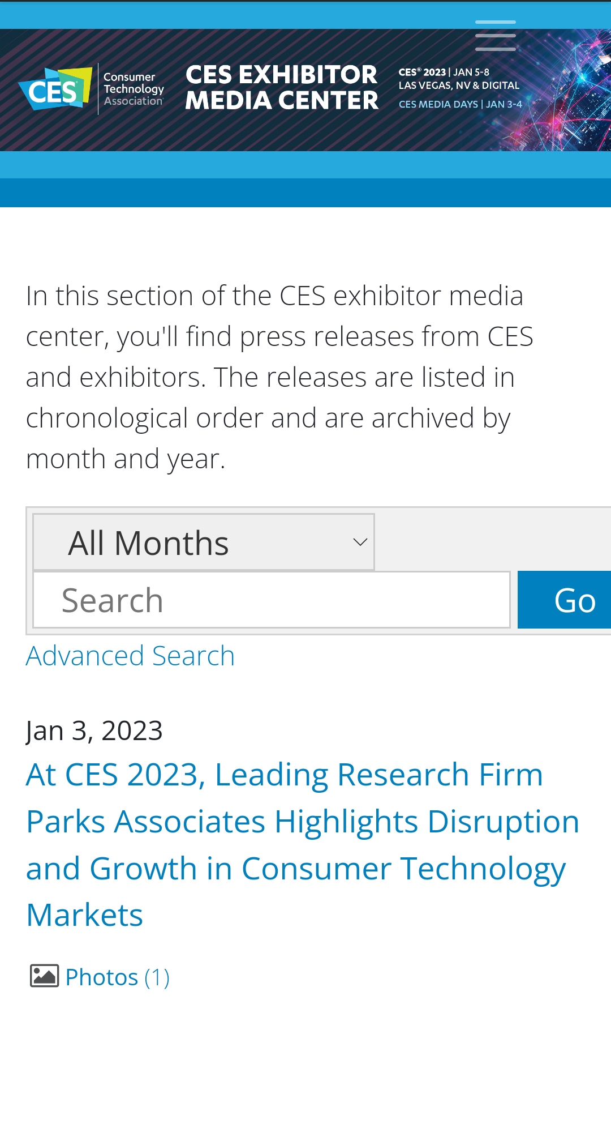Click the light blue strip below header banner

(305, 165)
